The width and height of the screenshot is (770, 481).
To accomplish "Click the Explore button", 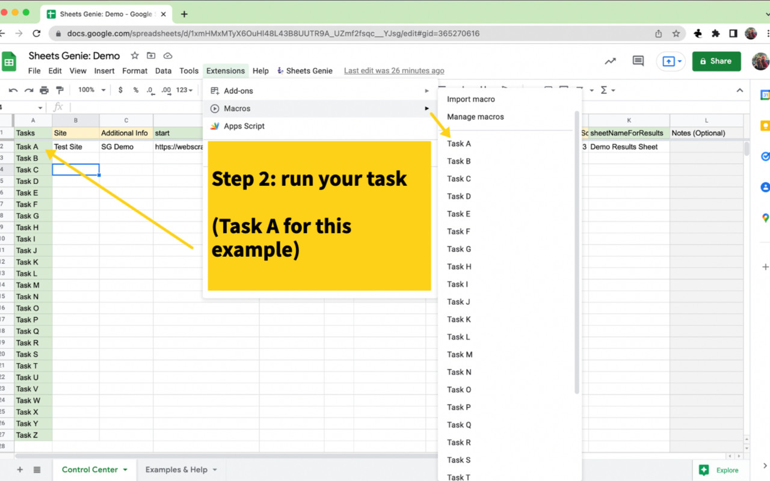I will (x=719, y=470).
